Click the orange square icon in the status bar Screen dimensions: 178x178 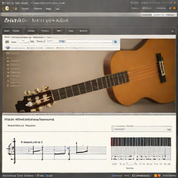156,176
